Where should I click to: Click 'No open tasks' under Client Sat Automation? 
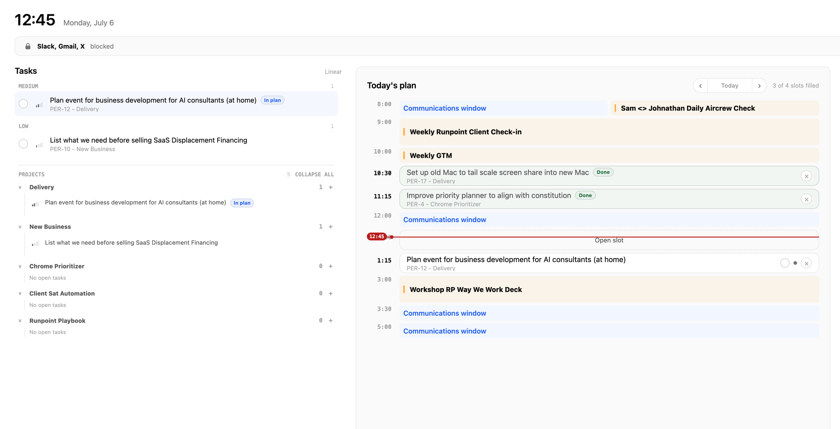point(47,305)
